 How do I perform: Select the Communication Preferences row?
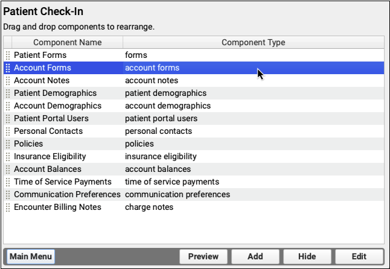pos(67,195)
